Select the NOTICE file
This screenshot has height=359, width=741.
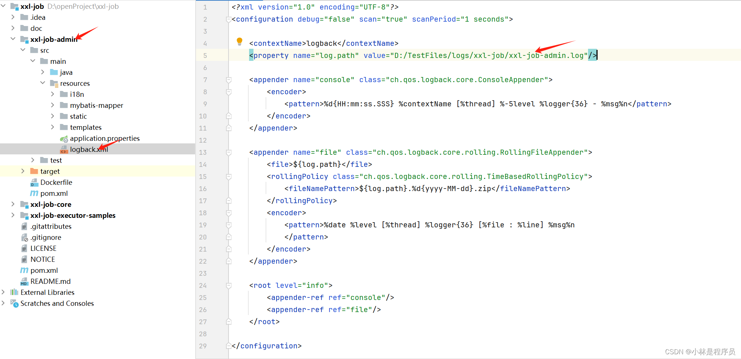point(43,259)
